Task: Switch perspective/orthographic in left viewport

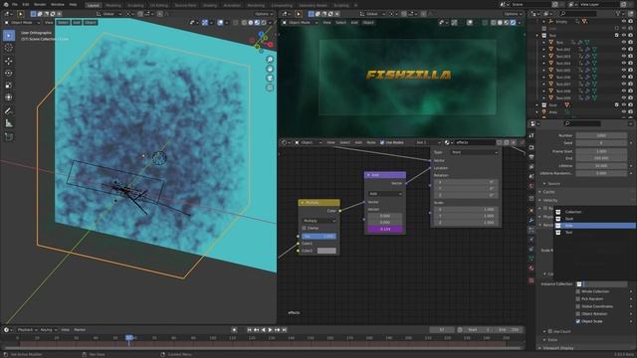Action: tap(270, 88)
